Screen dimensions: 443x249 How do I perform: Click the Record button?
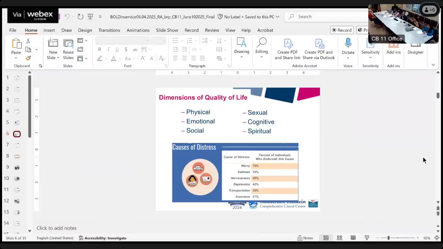pyautogui.click(x=342, y=30)
